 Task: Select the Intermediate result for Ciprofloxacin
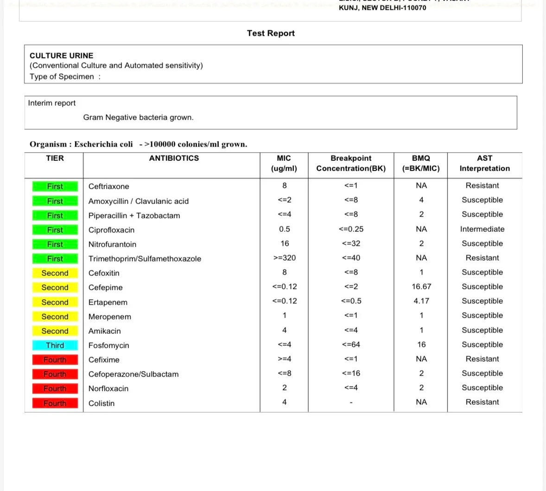483,229
